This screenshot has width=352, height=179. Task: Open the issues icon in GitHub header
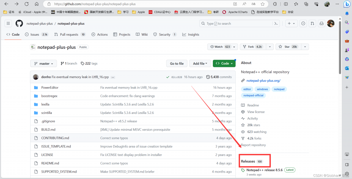(x=303, y=24)
